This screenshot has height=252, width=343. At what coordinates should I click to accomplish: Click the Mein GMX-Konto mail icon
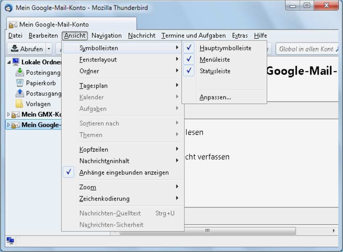click(15, 115)
